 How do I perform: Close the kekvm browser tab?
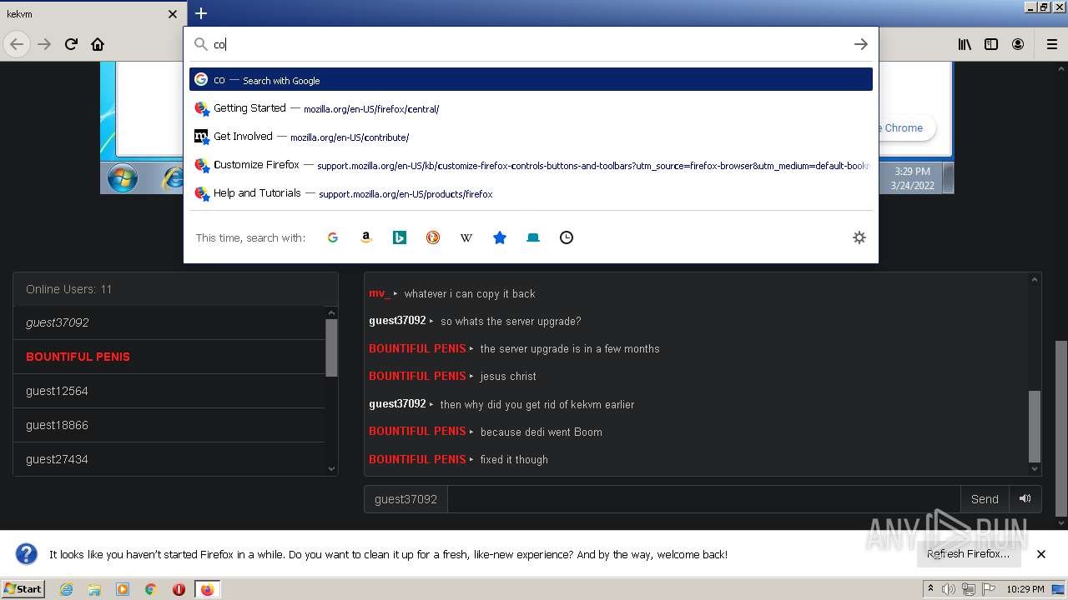point(173,14)
